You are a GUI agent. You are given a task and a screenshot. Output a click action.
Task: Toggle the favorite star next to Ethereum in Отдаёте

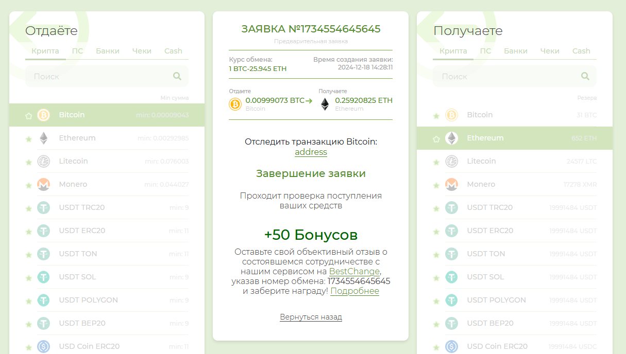tap(28, 137)
